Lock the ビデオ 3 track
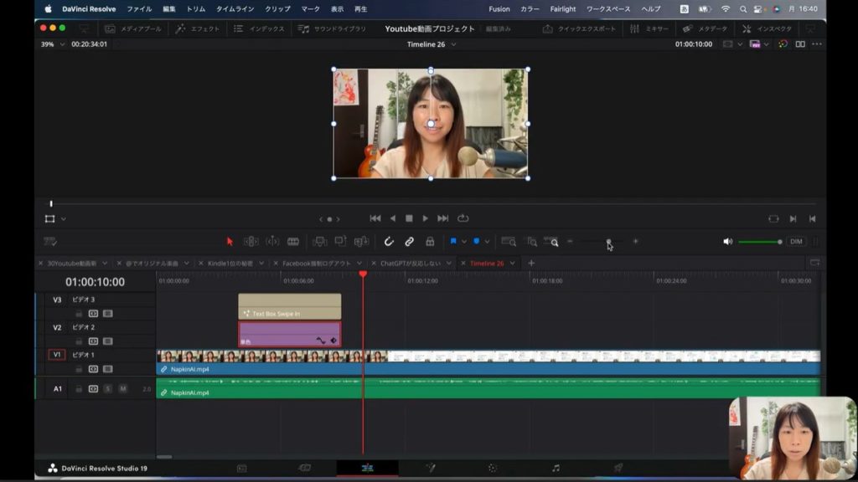The width and height of the screenshot is (858, 482). tap(79, 314)
